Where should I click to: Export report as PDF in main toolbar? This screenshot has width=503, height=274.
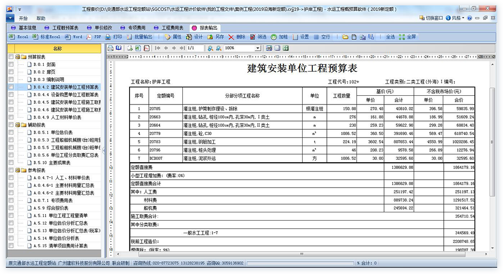[93, 37]
